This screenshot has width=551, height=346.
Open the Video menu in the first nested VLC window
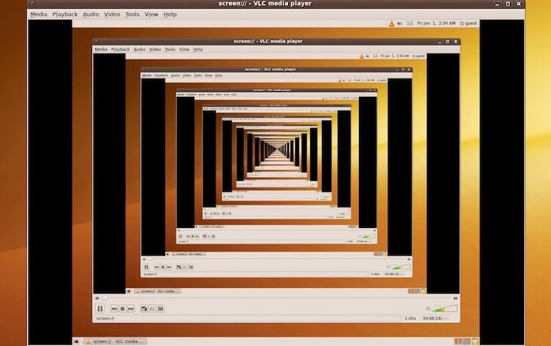(x=155, y=50)
